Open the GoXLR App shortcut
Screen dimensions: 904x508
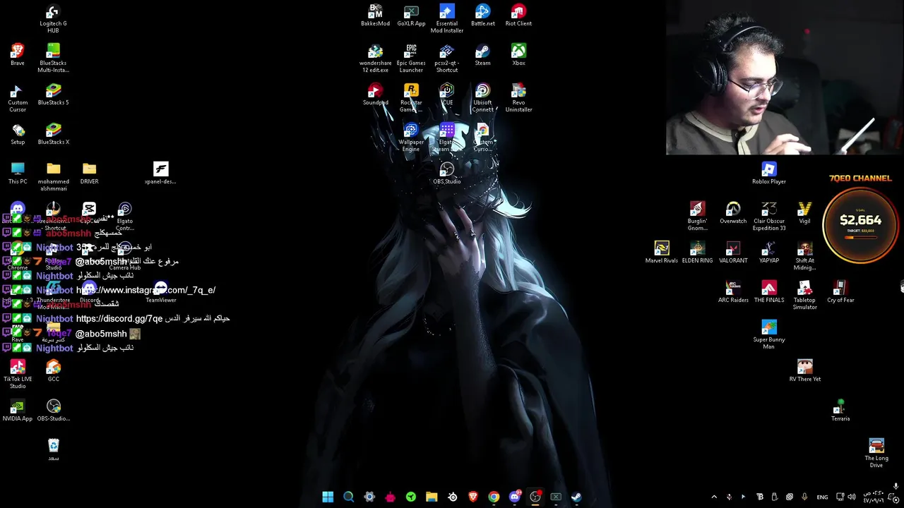pos(411,16)
